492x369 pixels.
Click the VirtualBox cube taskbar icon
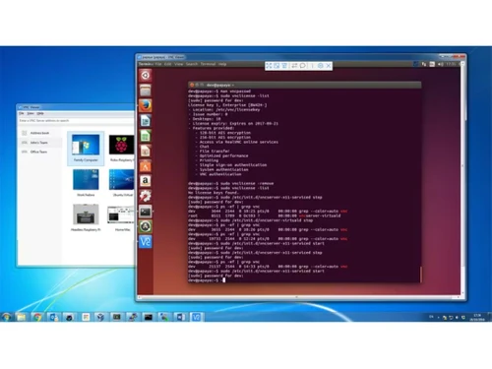click(x=100, y=317)
